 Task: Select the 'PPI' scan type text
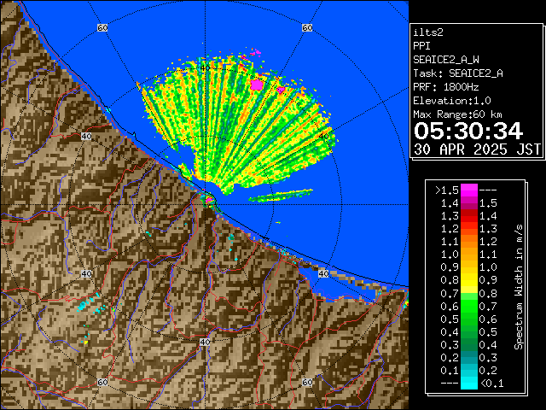click(x=421, y=46)
